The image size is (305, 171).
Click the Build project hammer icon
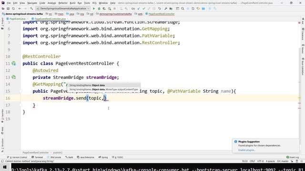[31, 9]
